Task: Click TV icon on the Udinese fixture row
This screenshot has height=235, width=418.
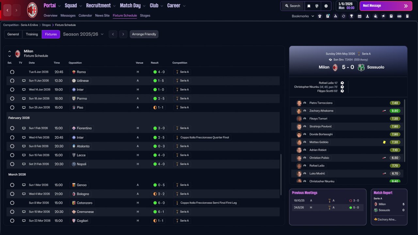Action: 24,81
